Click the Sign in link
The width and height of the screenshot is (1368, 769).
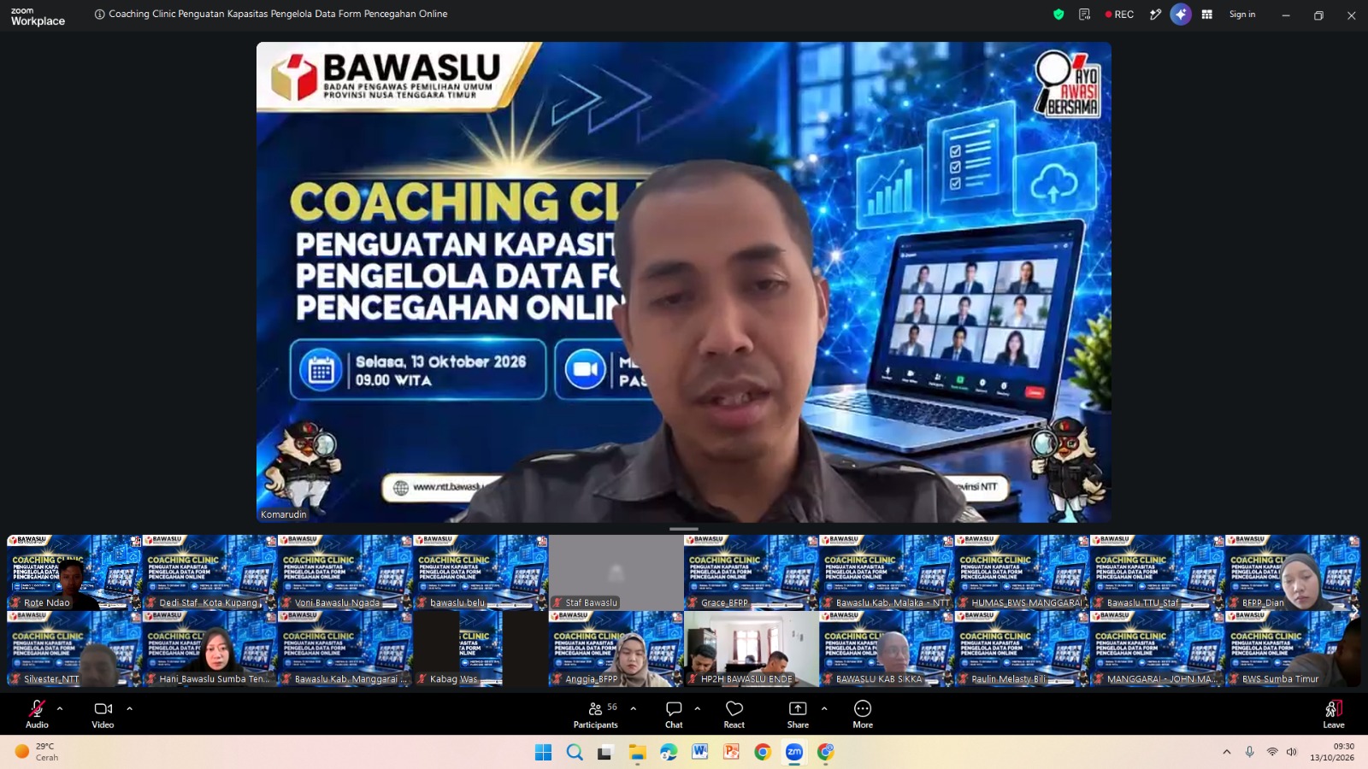1242,15
